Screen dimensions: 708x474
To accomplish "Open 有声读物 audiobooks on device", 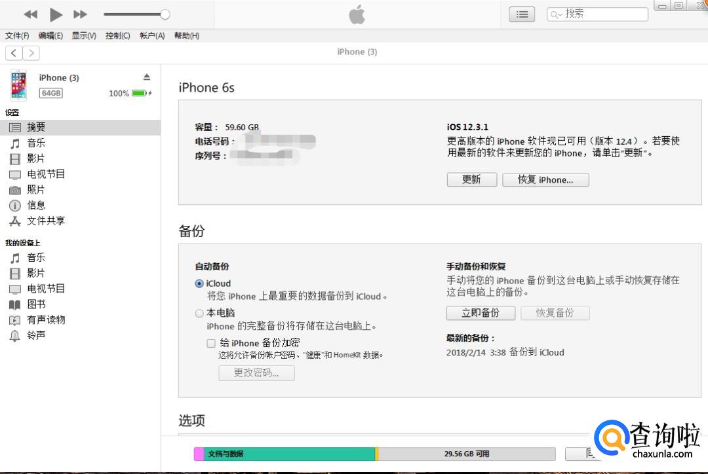I will (x=81, y=319).
